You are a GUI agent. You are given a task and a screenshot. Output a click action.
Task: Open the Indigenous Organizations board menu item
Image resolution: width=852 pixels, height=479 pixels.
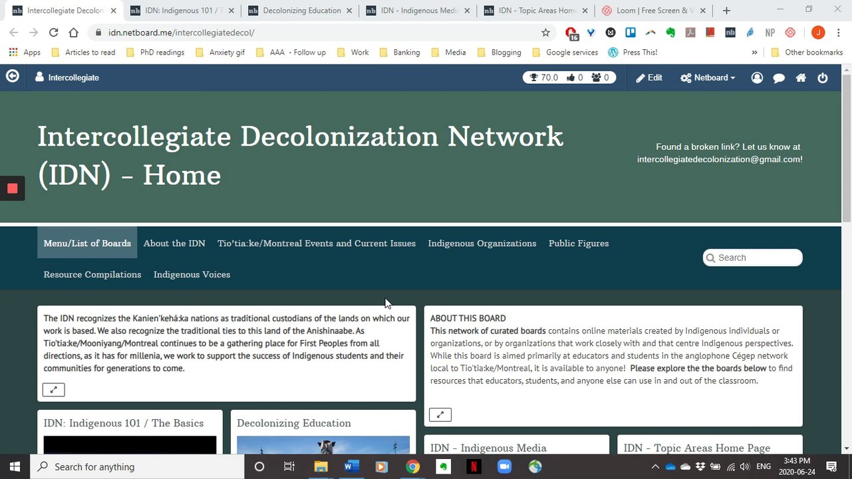pyautogui.click(x=482, y=243)
